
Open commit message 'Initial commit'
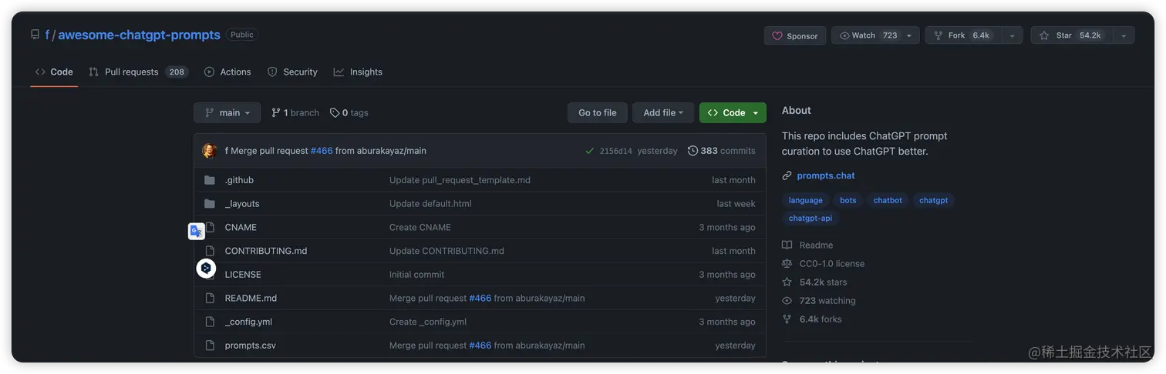pyautogui.click(x=416, y=275)
